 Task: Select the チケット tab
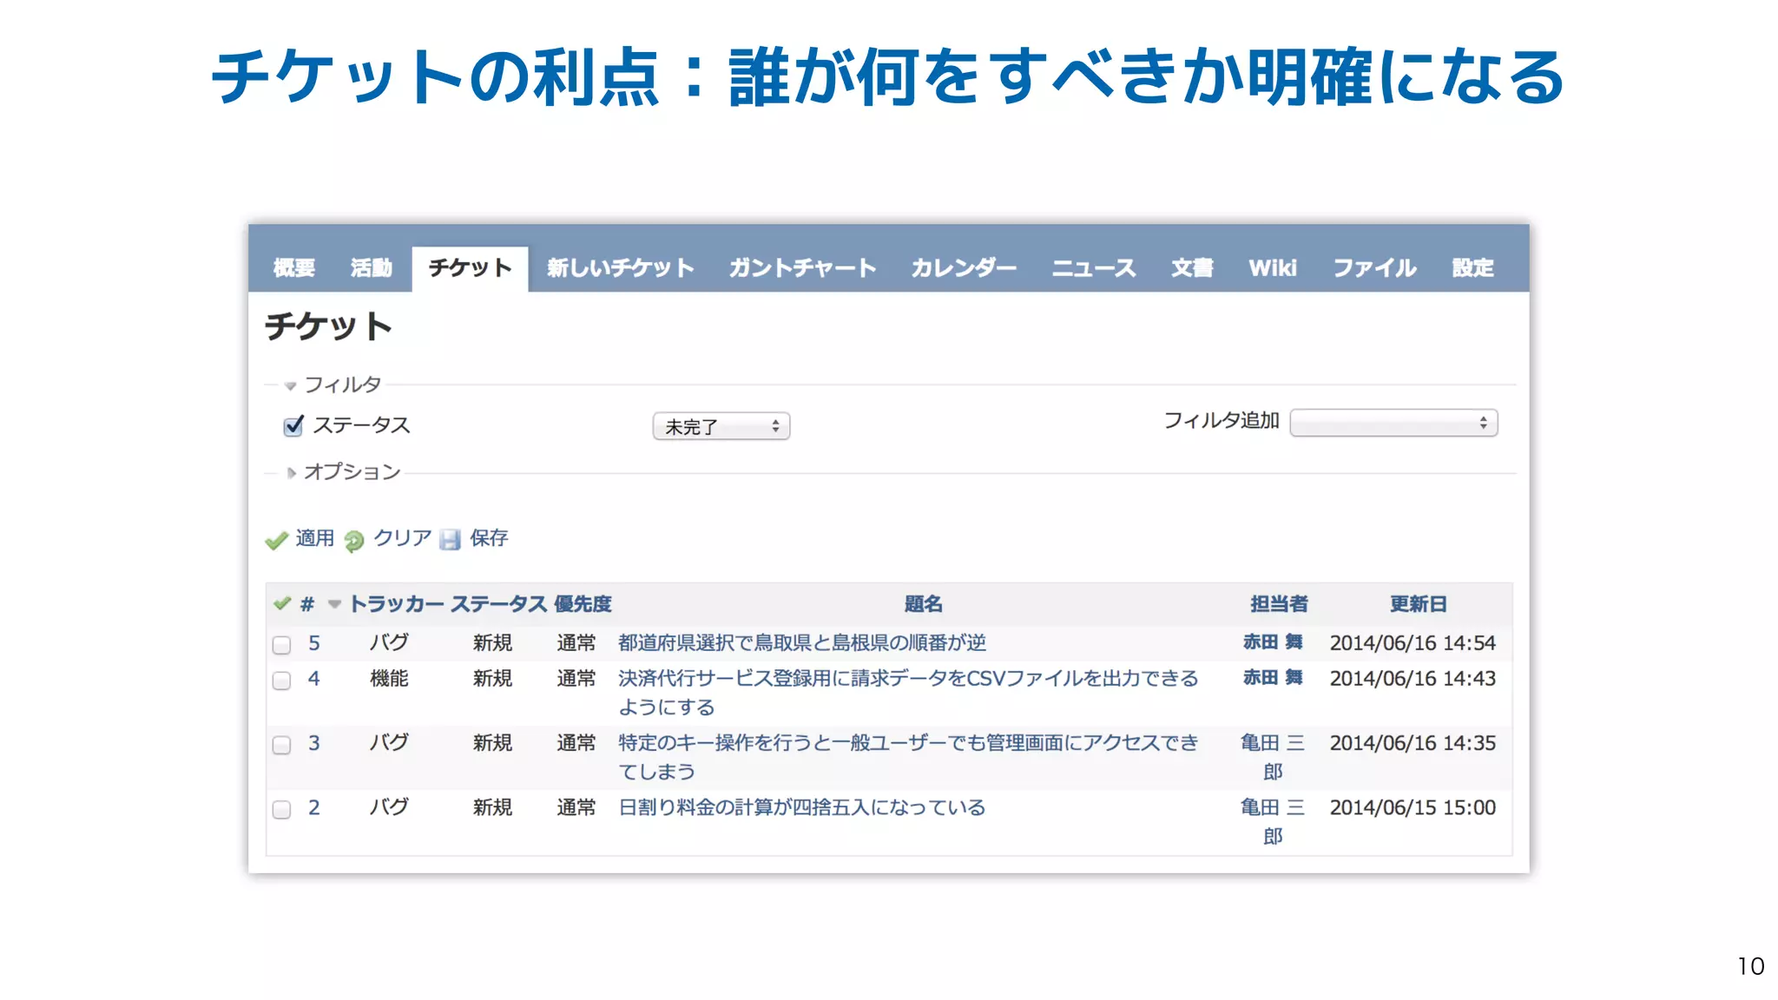pyautogui.click(x=470, y=268)
